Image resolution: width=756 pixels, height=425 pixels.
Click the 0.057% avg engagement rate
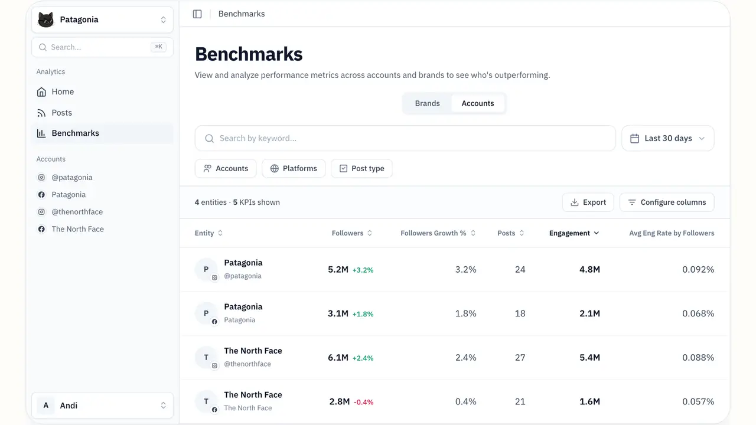point(698,401)
